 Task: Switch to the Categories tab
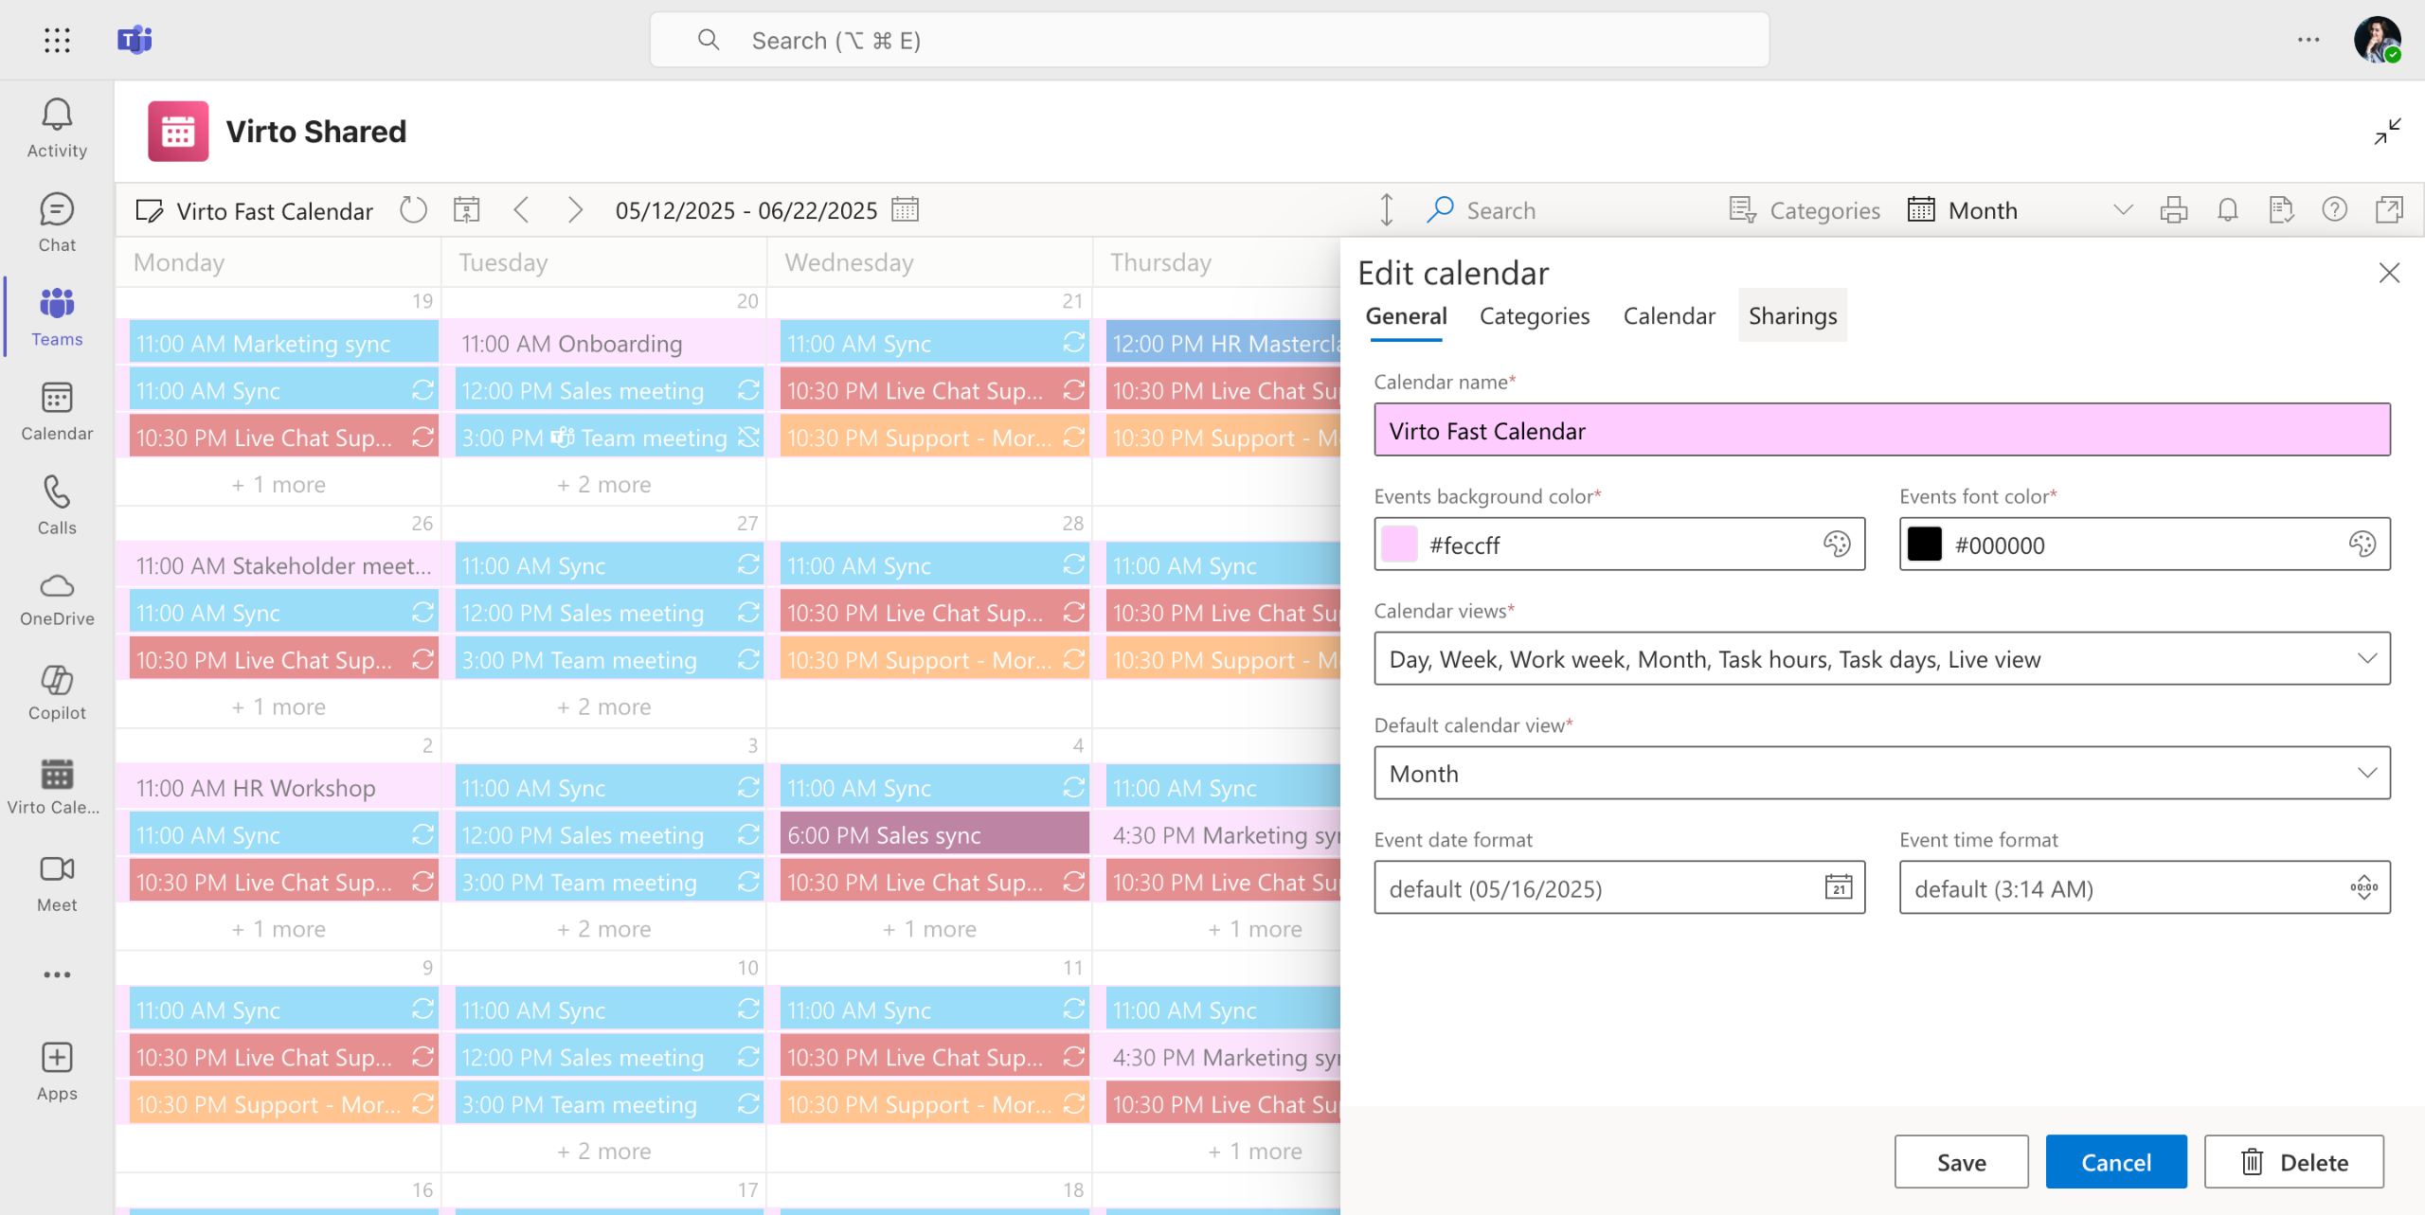(1534, 315)
